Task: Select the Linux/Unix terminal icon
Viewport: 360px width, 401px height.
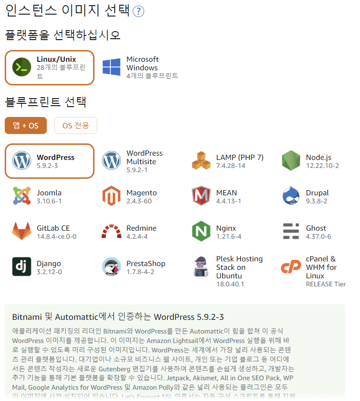Action: (x=22, y=67)
